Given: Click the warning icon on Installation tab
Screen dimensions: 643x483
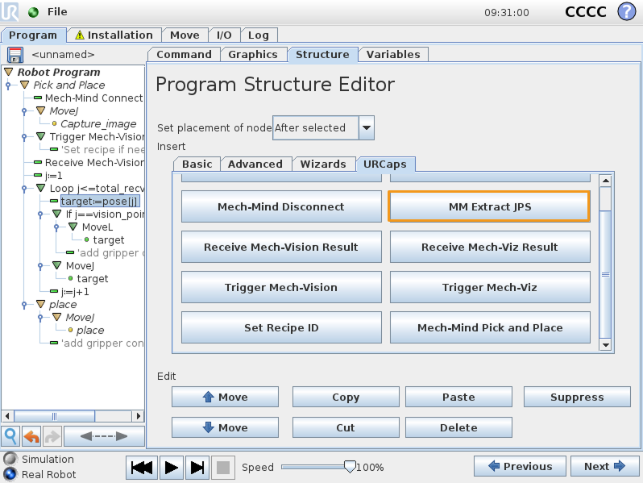Looking at the screenshot, I should (80, 35).
